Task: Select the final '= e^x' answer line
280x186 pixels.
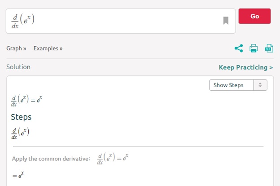Action: (x=18, y=175)
